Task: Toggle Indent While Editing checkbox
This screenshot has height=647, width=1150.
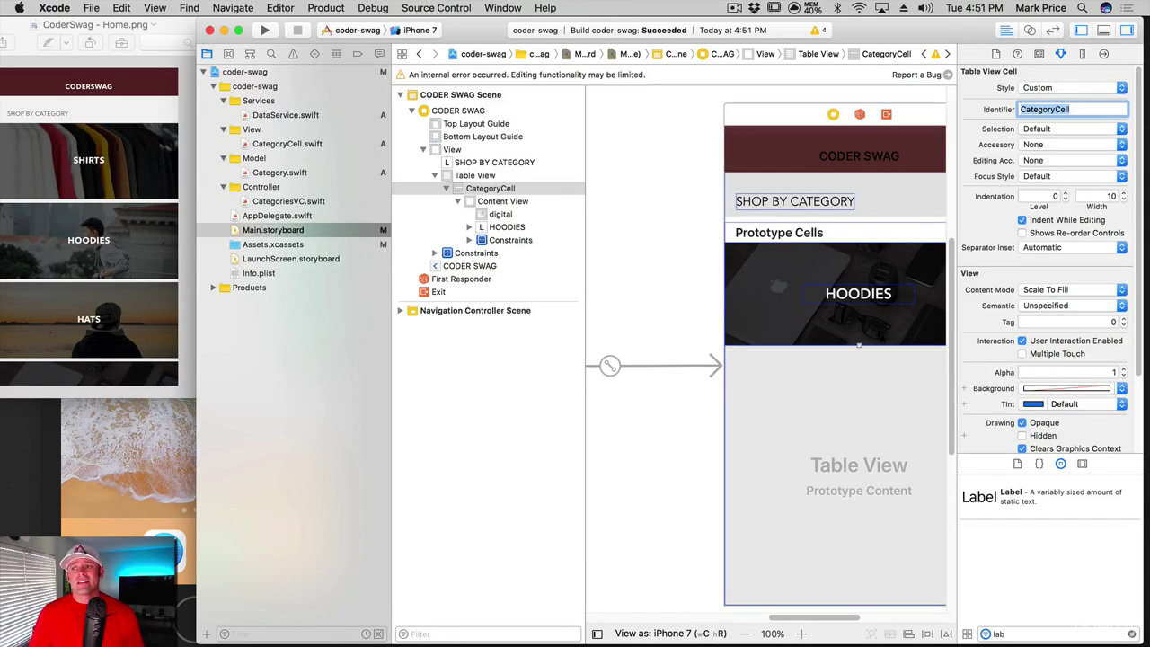Action: coord(1022,220)
